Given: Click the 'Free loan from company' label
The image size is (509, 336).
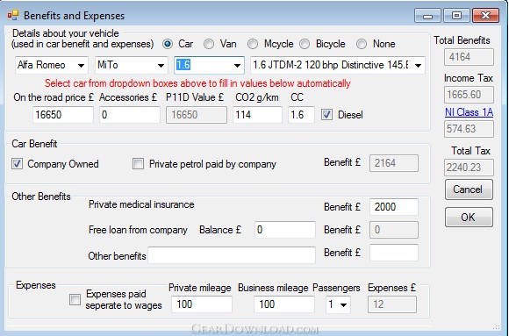Looking at the screenshot, I should pyautogui.click(x=139, y=230).
